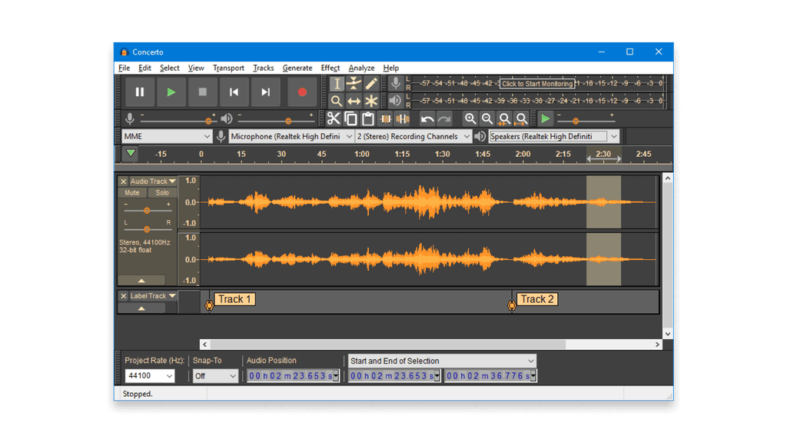Change the recording channels selection
The image size is (787, 443).
click(x=413, y=135)
